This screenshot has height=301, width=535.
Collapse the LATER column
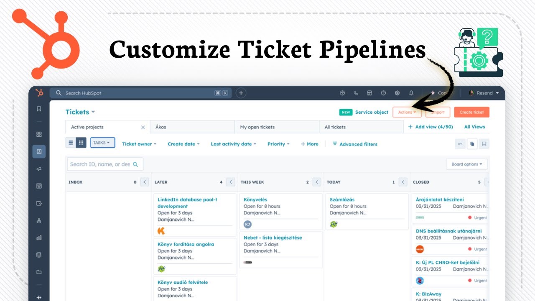[x=231, y=182]
